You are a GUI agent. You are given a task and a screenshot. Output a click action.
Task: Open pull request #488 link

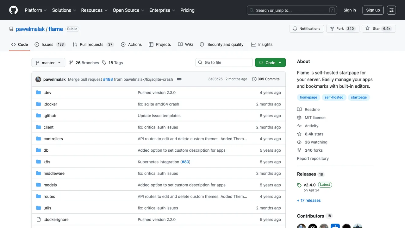108,79
